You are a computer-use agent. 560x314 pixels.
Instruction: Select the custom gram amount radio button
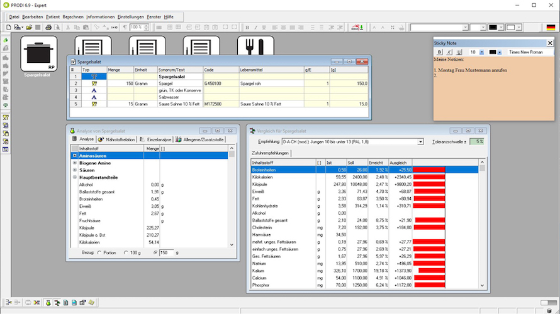click(x=156, y=252)
